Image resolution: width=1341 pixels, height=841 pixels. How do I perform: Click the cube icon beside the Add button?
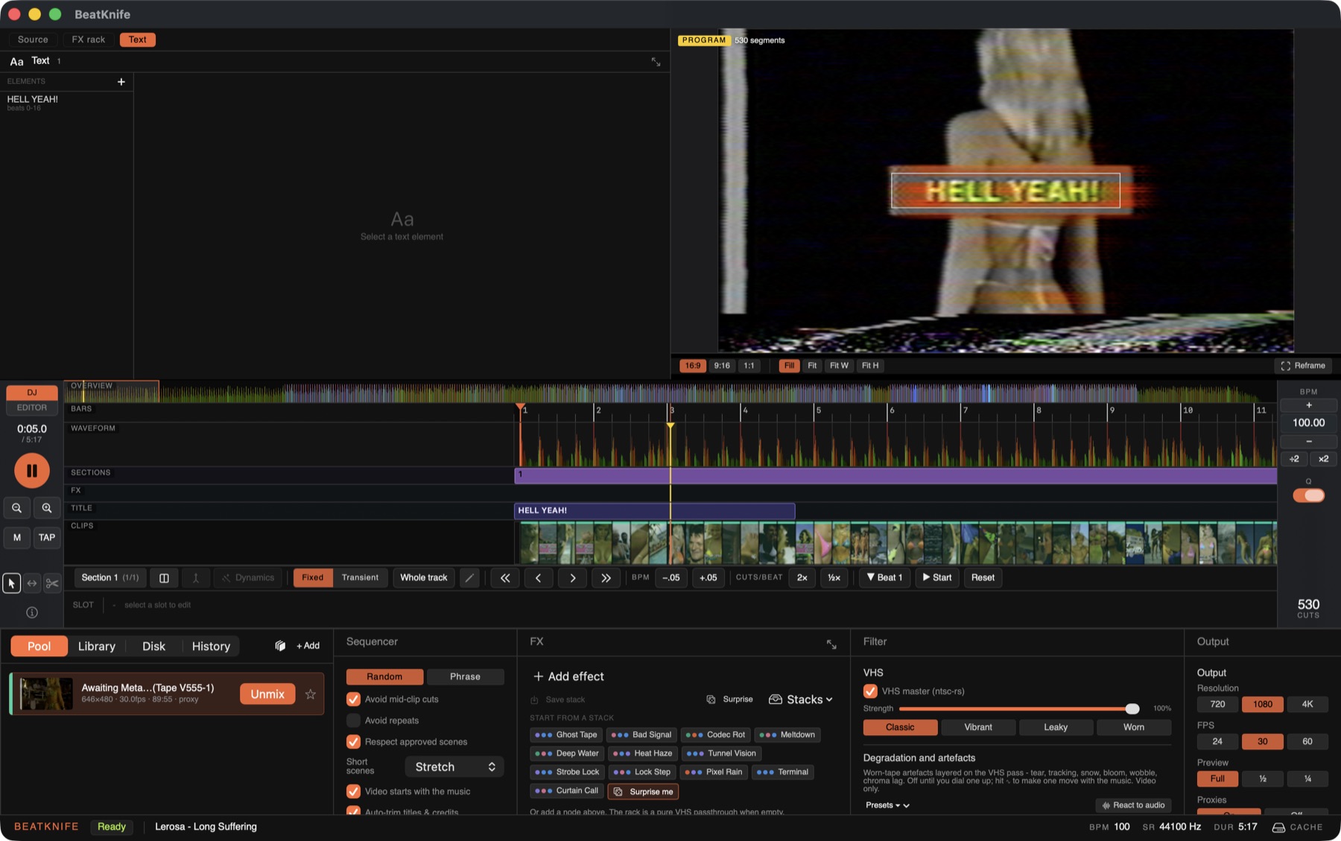pyautogui.click(x=280, y=646)
